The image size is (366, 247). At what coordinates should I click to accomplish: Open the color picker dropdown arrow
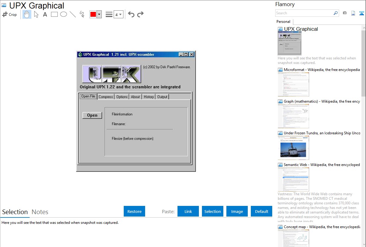point(99,14)
